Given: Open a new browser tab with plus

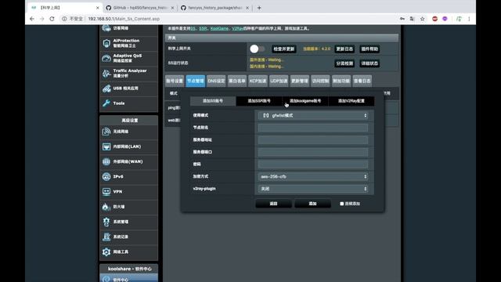Looking at the screenshot, I should (259, 8).
